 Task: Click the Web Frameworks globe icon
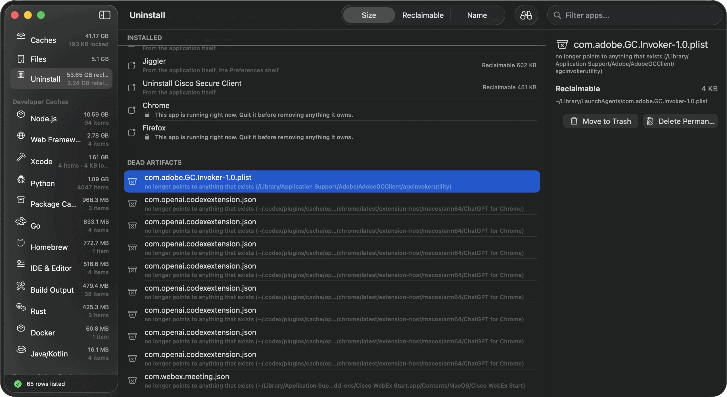tap(21, 135)
